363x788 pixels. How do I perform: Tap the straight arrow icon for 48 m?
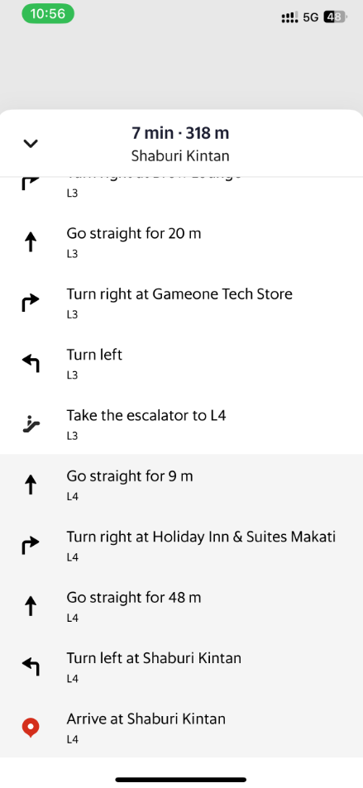31,607
